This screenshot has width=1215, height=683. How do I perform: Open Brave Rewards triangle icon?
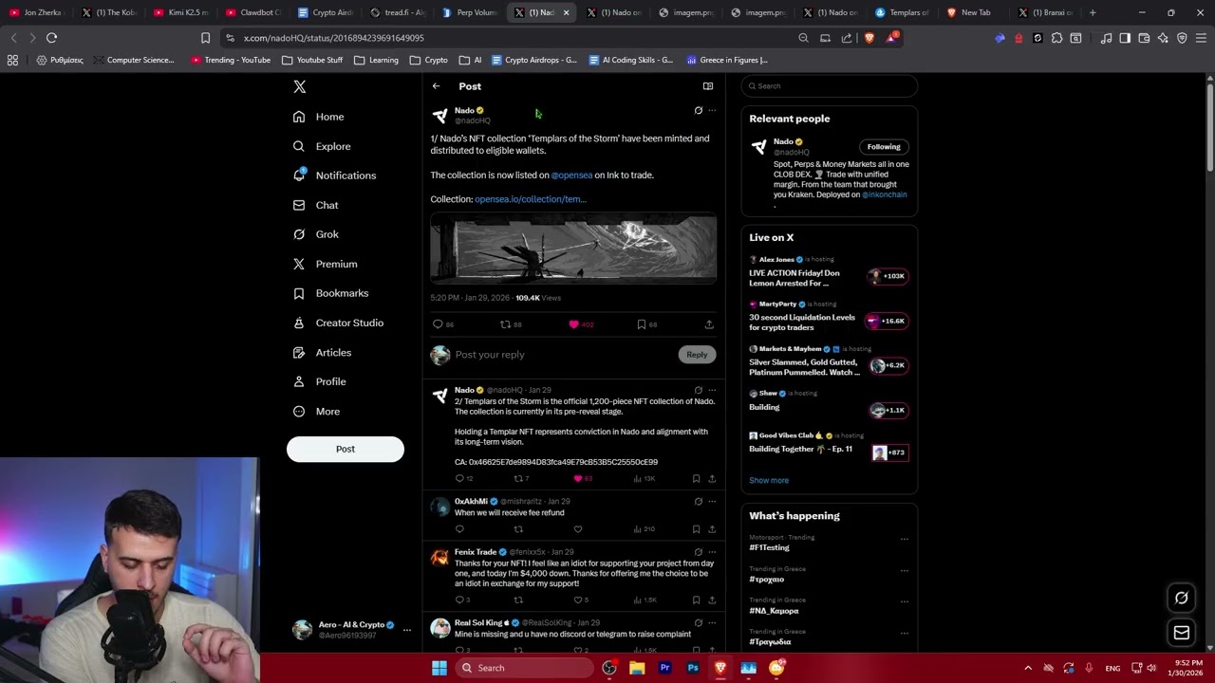(x=891, y=38)
